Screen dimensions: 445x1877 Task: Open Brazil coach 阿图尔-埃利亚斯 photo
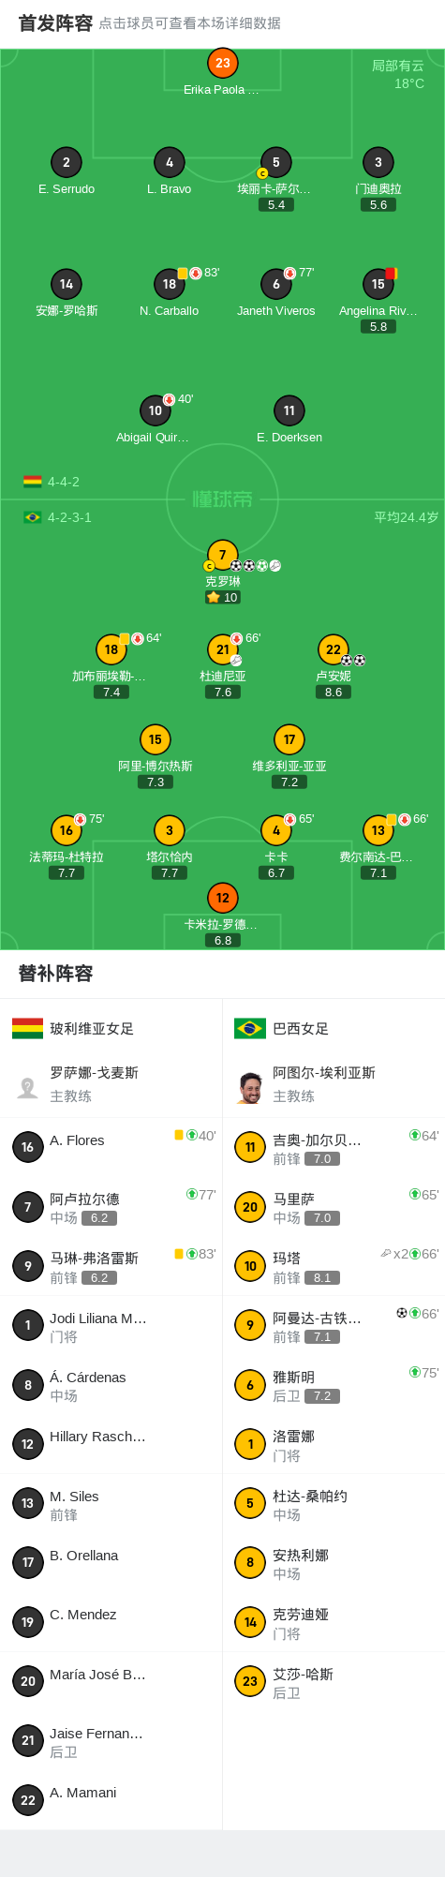[250, 1087]
